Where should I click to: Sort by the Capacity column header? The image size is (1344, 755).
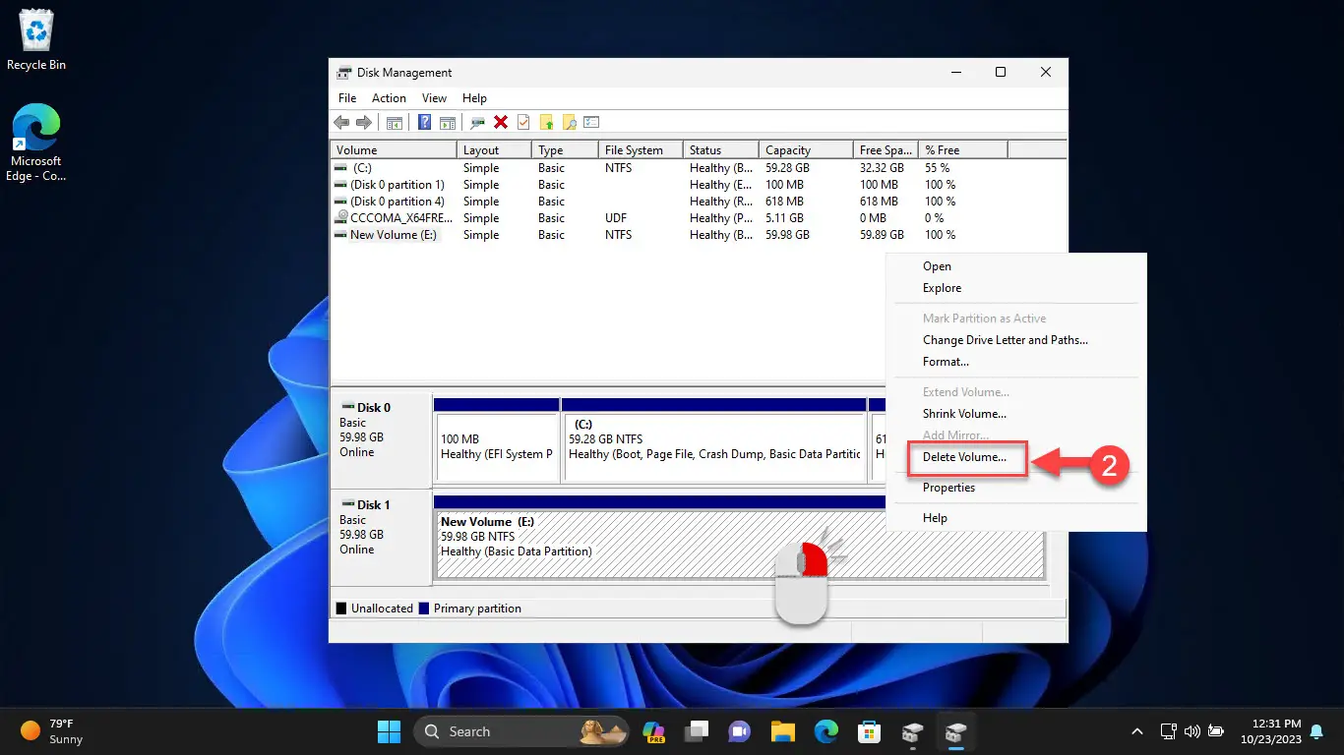pyautogui.click(x=806, y=150)
